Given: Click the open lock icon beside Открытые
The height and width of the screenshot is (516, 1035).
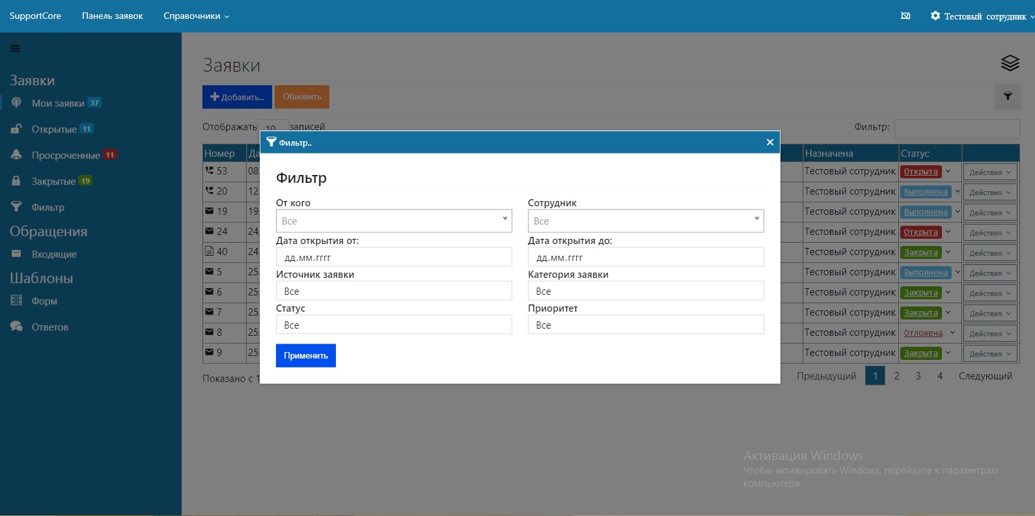Looking at the screenshot, I should point(16,128).
